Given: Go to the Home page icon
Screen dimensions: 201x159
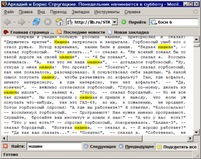Looking at the screenshot, I should coord(59,22).
